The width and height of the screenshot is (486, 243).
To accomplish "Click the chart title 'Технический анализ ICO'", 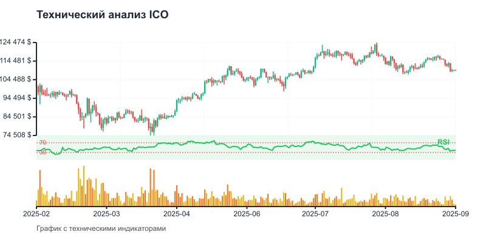I will coord(103,15).
